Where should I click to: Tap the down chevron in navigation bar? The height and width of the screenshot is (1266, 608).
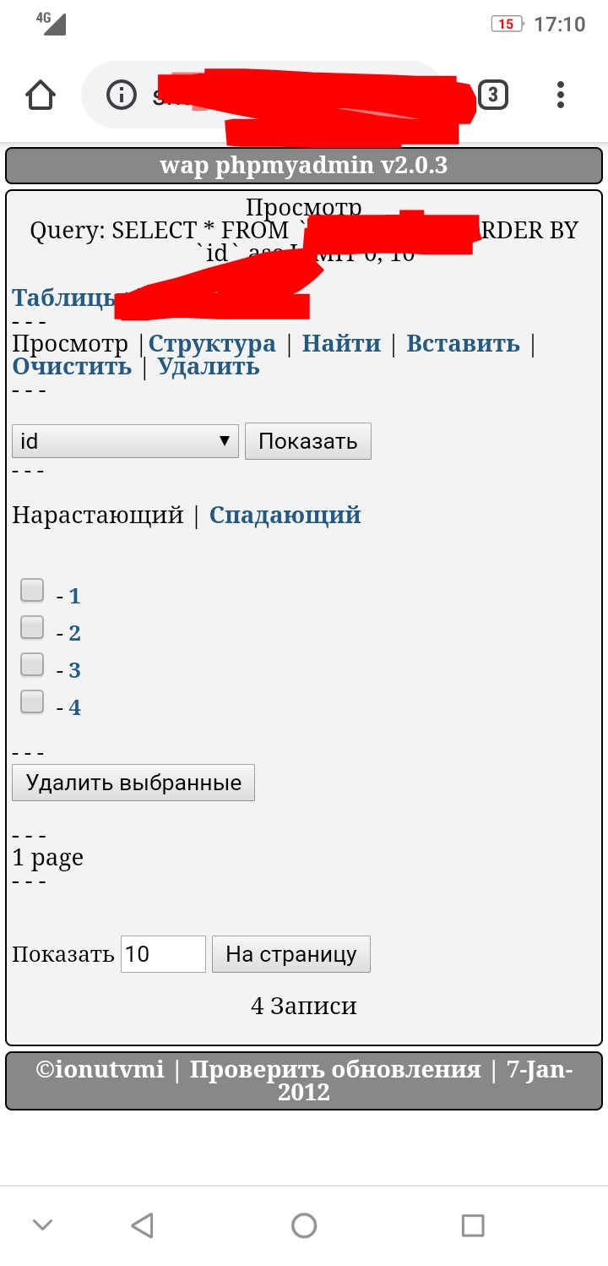click(x=42, y=1225)
